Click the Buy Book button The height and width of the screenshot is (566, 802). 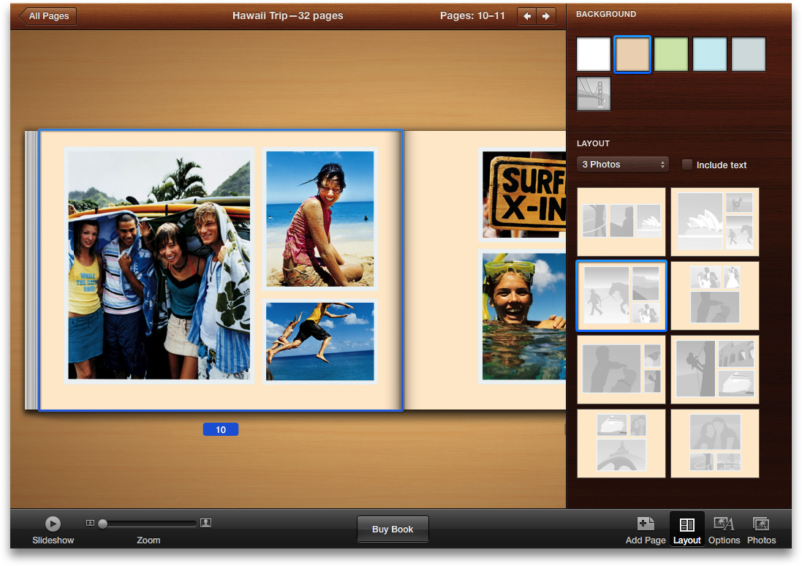pyautogui.click(x=393, y=529)
